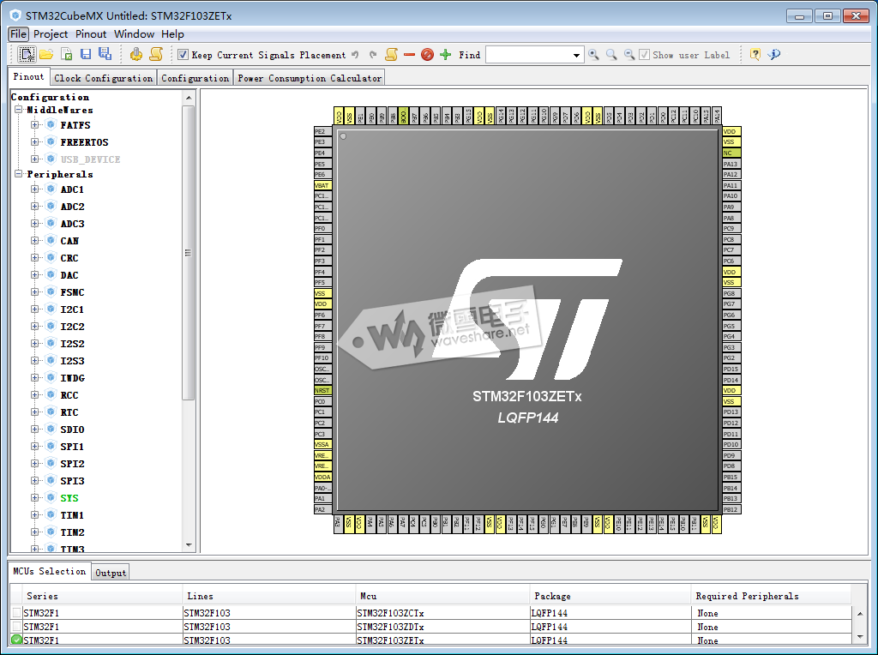Click the cube icon beside SYS
This screenshot has width=878, height=655.
(51, 498)
